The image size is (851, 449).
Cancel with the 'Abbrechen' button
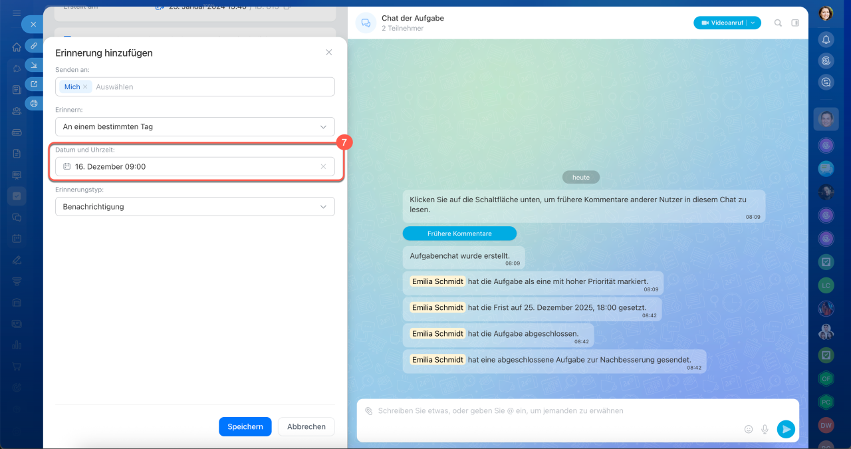coord(306,426)
